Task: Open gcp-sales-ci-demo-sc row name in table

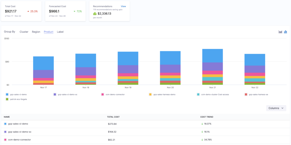Action: pyautogui.click(x=20, y=132)
